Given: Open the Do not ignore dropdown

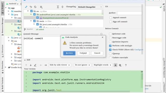Looking at the screenshot, I should click(x=82, y=65).
